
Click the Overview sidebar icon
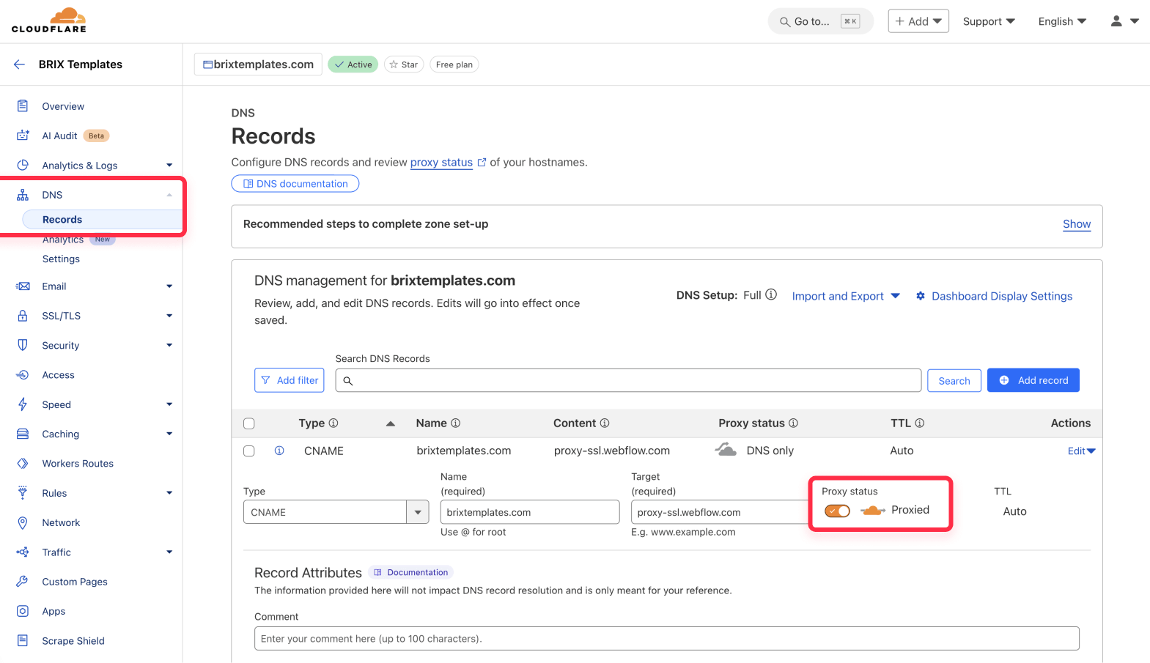tap(23, 106)
